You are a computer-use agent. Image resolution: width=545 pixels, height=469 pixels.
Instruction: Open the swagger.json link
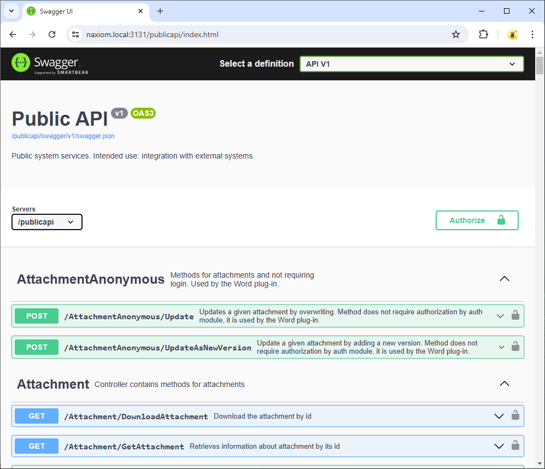pyautogui.click(x=63, y=136)
